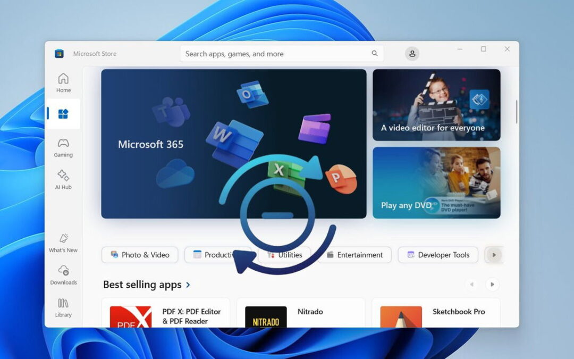
Task: Open the user account profile menu
Action: [412, 53]
